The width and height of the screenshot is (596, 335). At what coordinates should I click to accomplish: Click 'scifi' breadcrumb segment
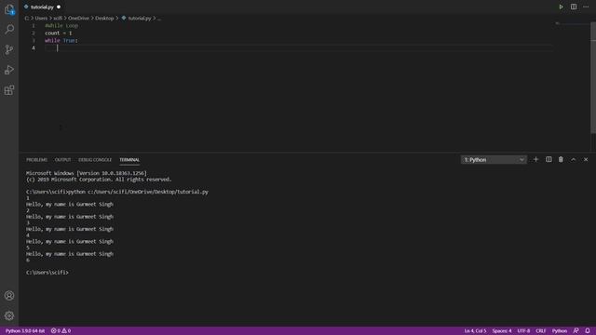[x=58, y=19]
